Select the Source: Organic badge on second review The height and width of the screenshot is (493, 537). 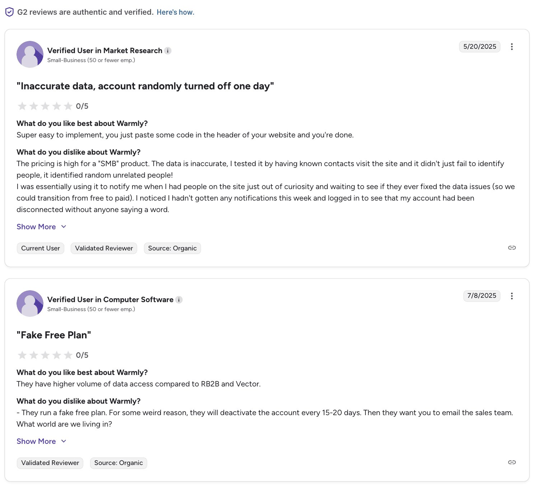118,463
